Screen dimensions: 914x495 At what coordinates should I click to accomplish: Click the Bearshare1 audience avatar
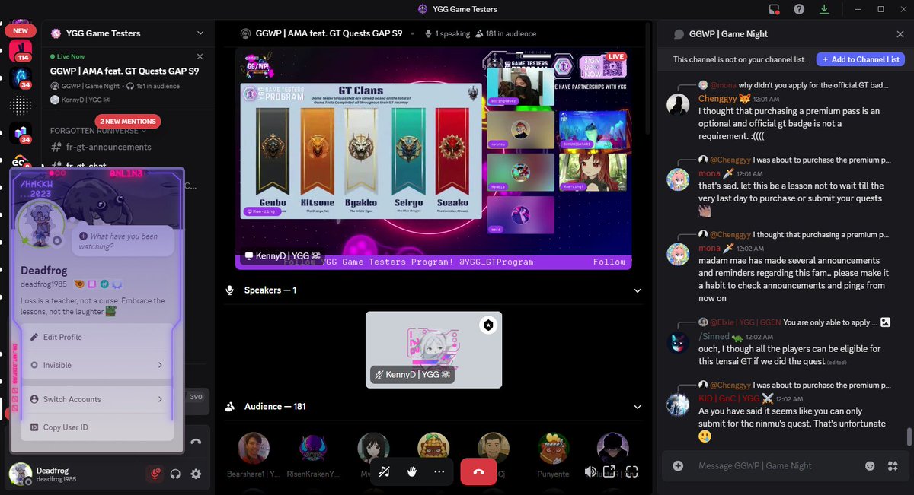click(x=254, y=449)
